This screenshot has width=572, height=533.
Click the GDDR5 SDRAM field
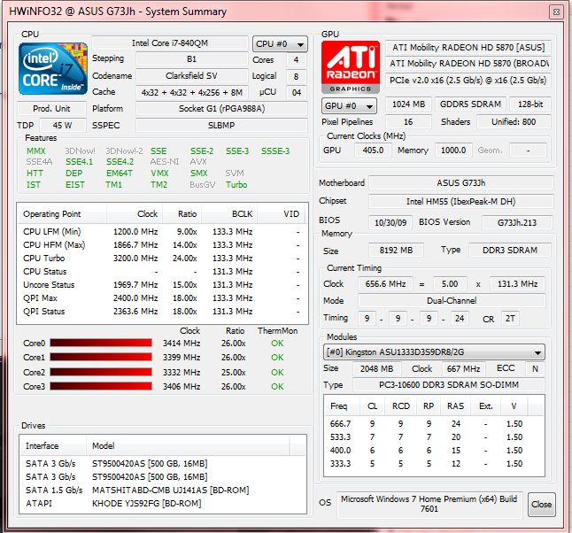tap(470, 104)
